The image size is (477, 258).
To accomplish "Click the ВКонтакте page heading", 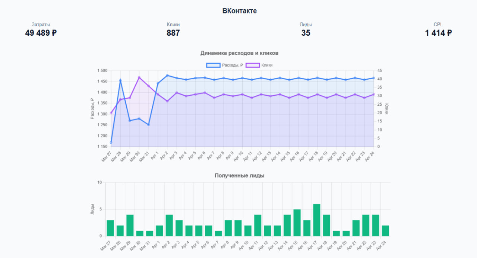I will tap(240, 11).
